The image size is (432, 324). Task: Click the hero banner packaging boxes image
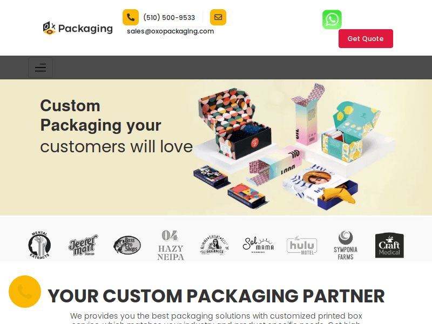click(294, 147)
